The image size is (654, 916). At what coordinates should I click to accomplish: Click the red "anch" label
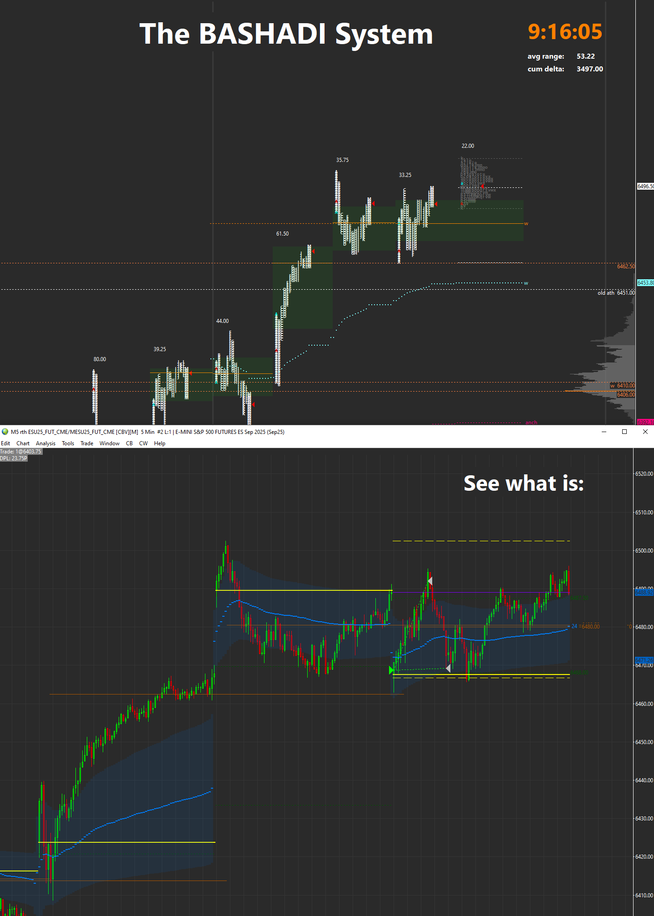click(531, 423)
